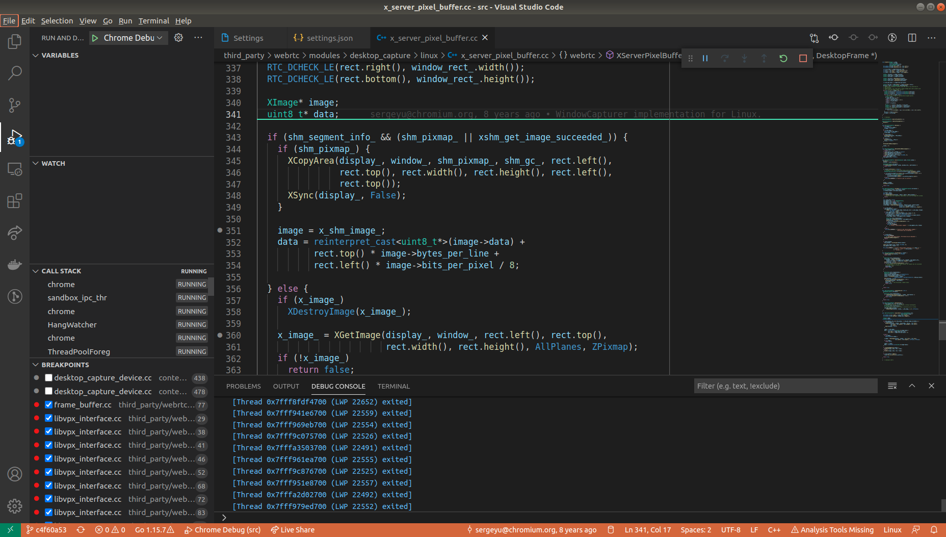Click the remote window indicator in status bar
This screenshot has height=537, width=946.
tap(10, 530)
